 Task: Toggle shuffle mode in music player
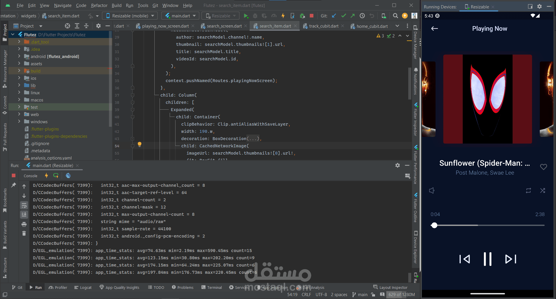coord(543,191)
